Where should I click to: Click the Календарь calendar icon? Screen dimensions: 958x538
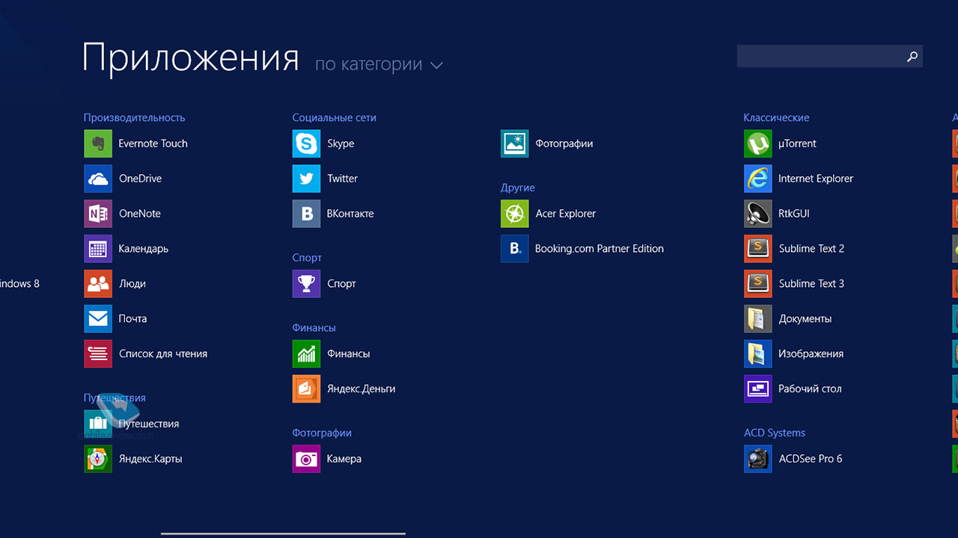(98, 249)
